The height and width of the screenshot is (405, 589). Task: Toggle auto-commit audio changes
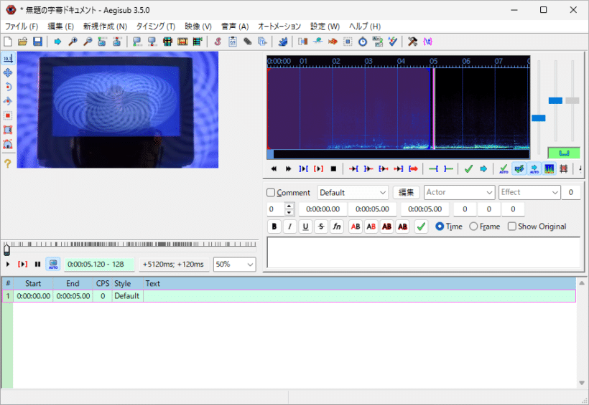[504, 169]
